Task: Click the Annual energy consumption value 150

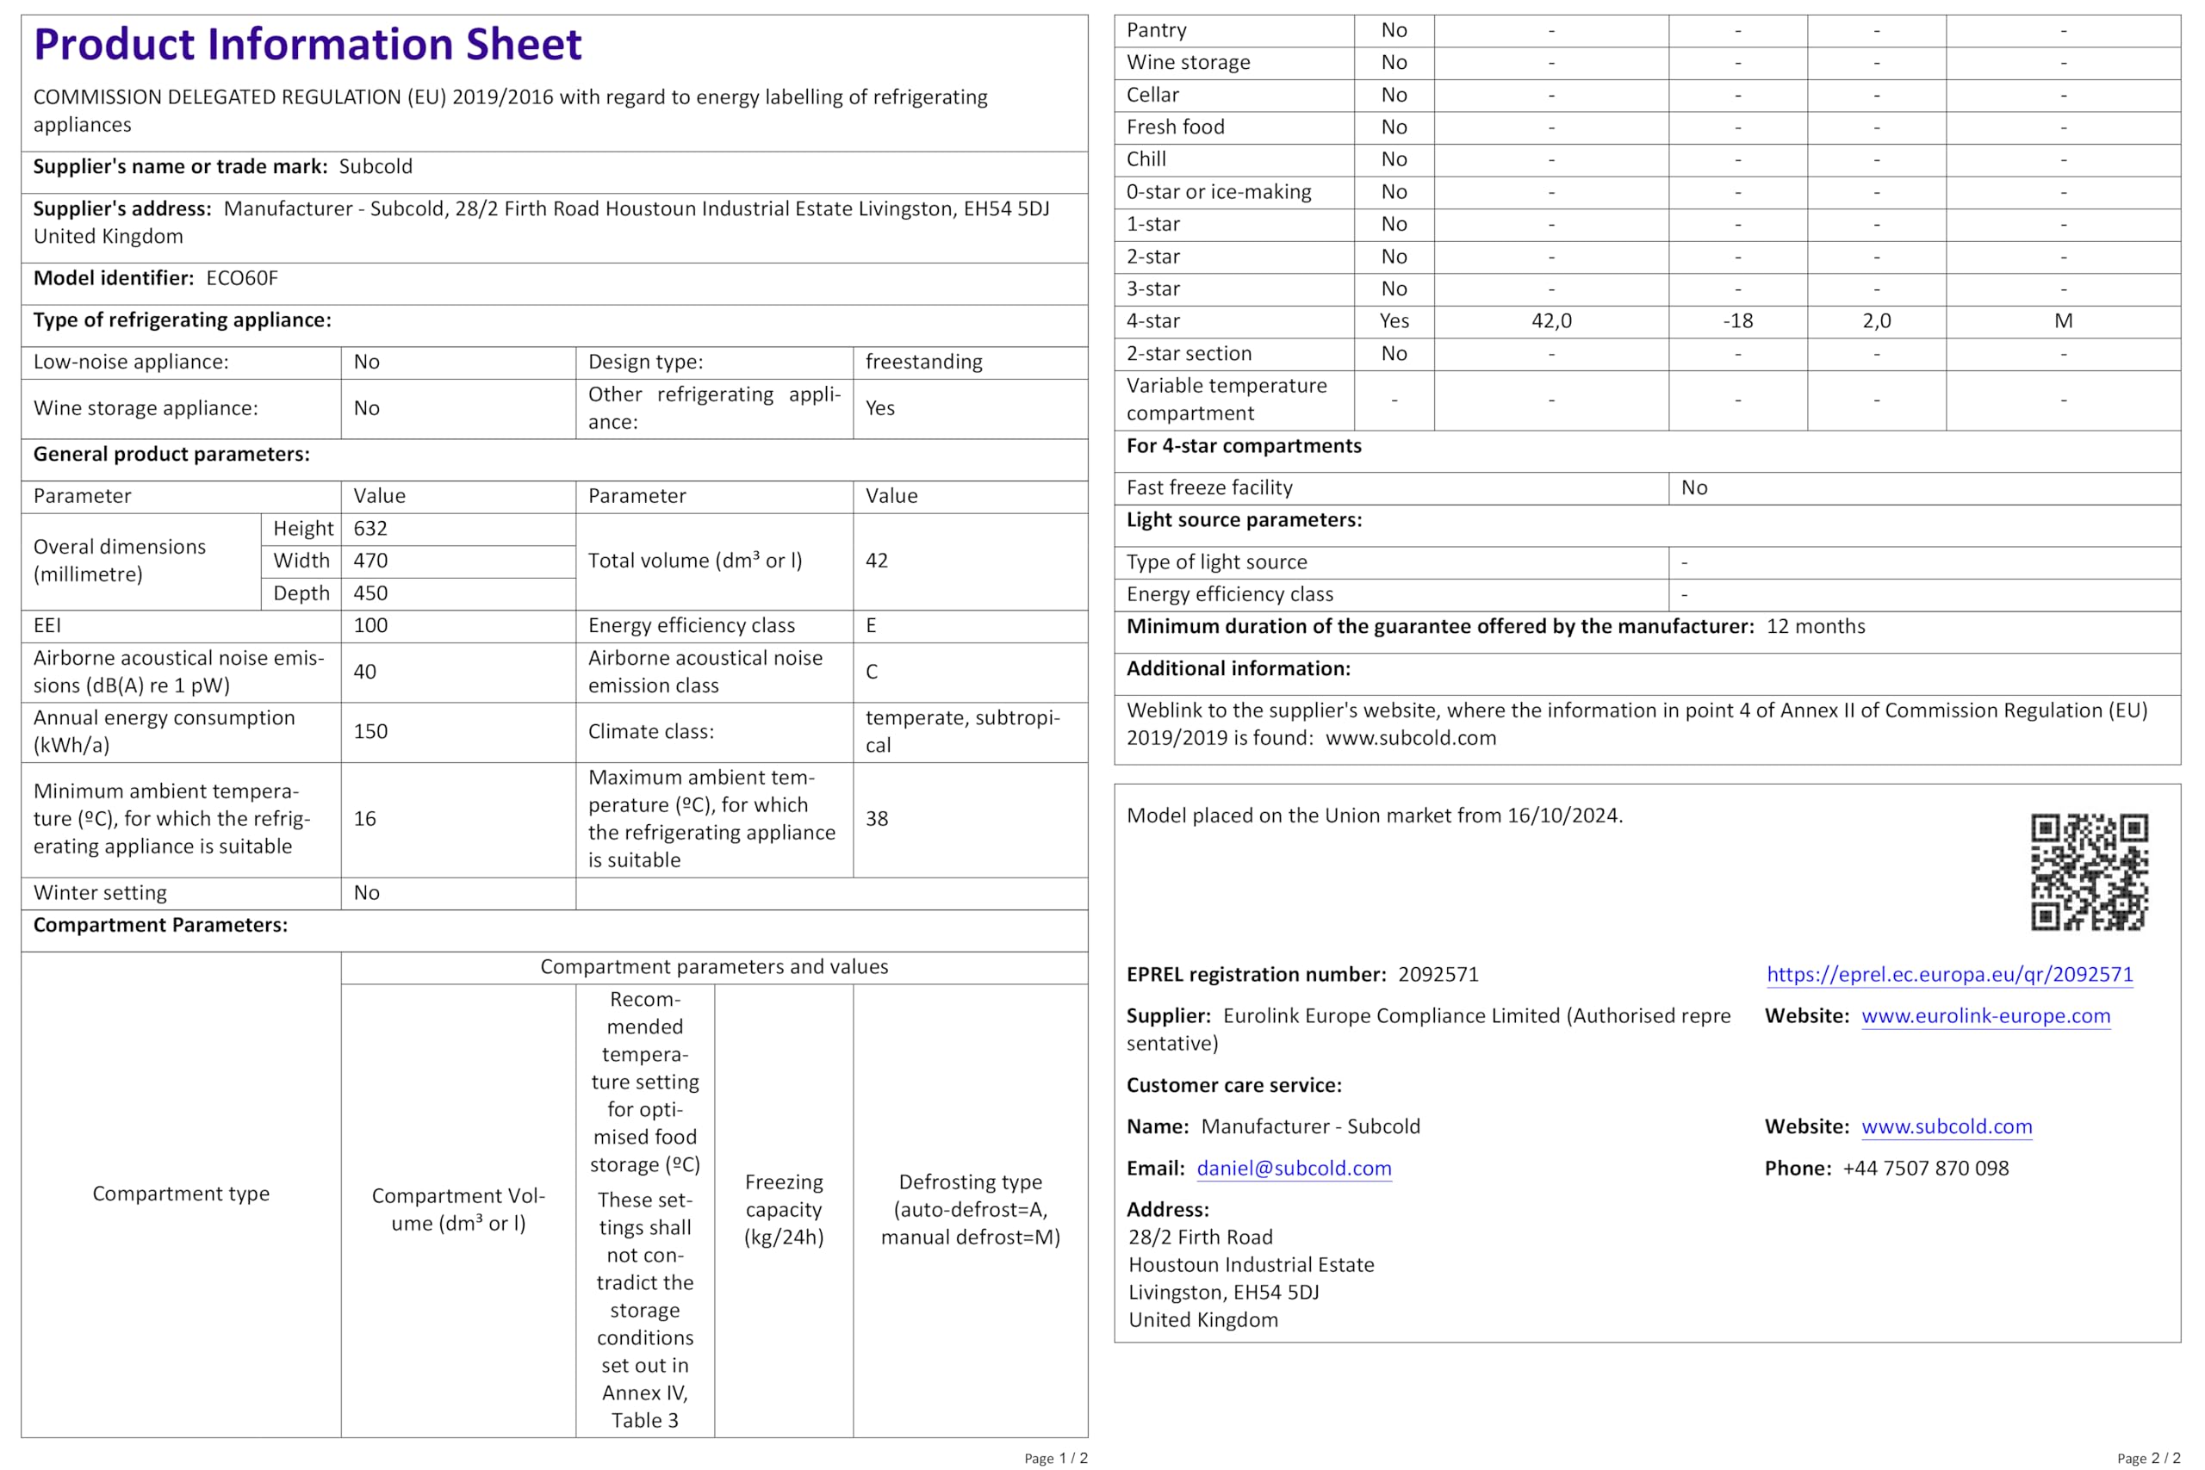Action: click(x=370, y=731)
